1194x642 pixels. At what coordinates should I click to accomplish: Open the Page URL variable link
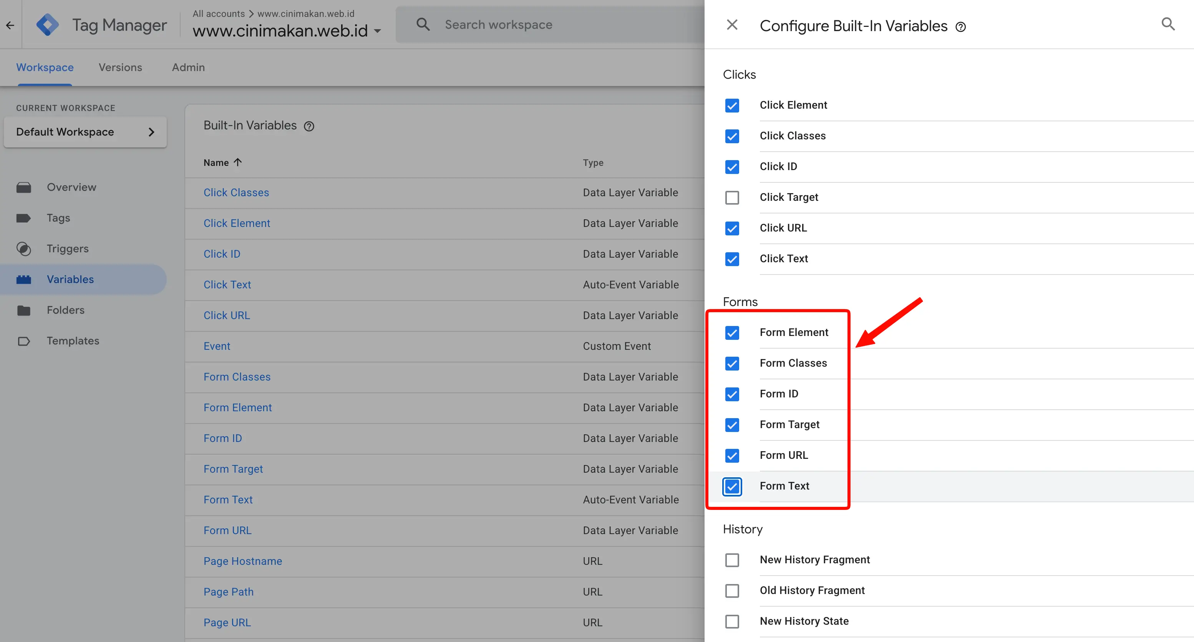click(x=227, y=623)
